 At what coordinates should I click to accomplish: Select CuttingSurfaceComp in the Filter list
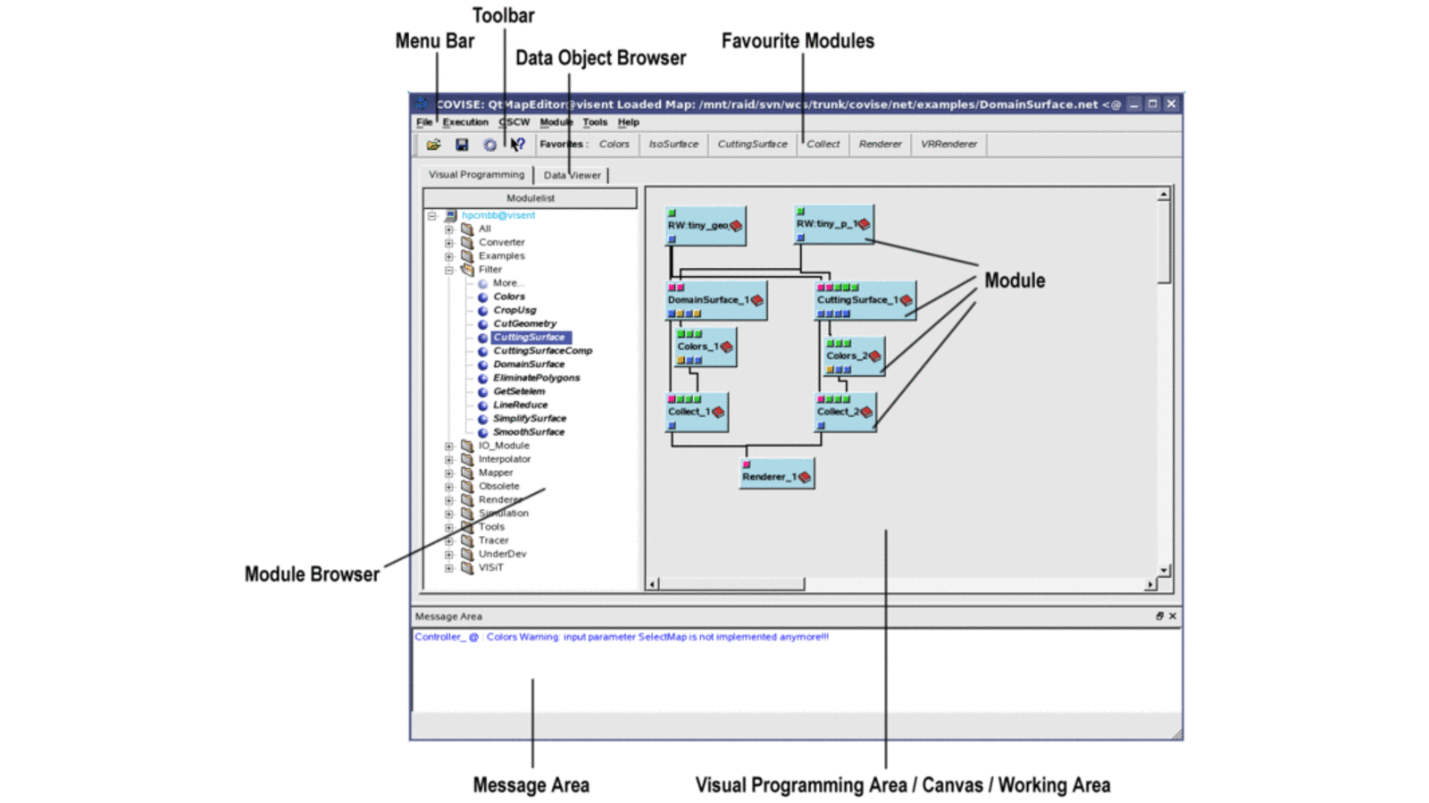542,351
